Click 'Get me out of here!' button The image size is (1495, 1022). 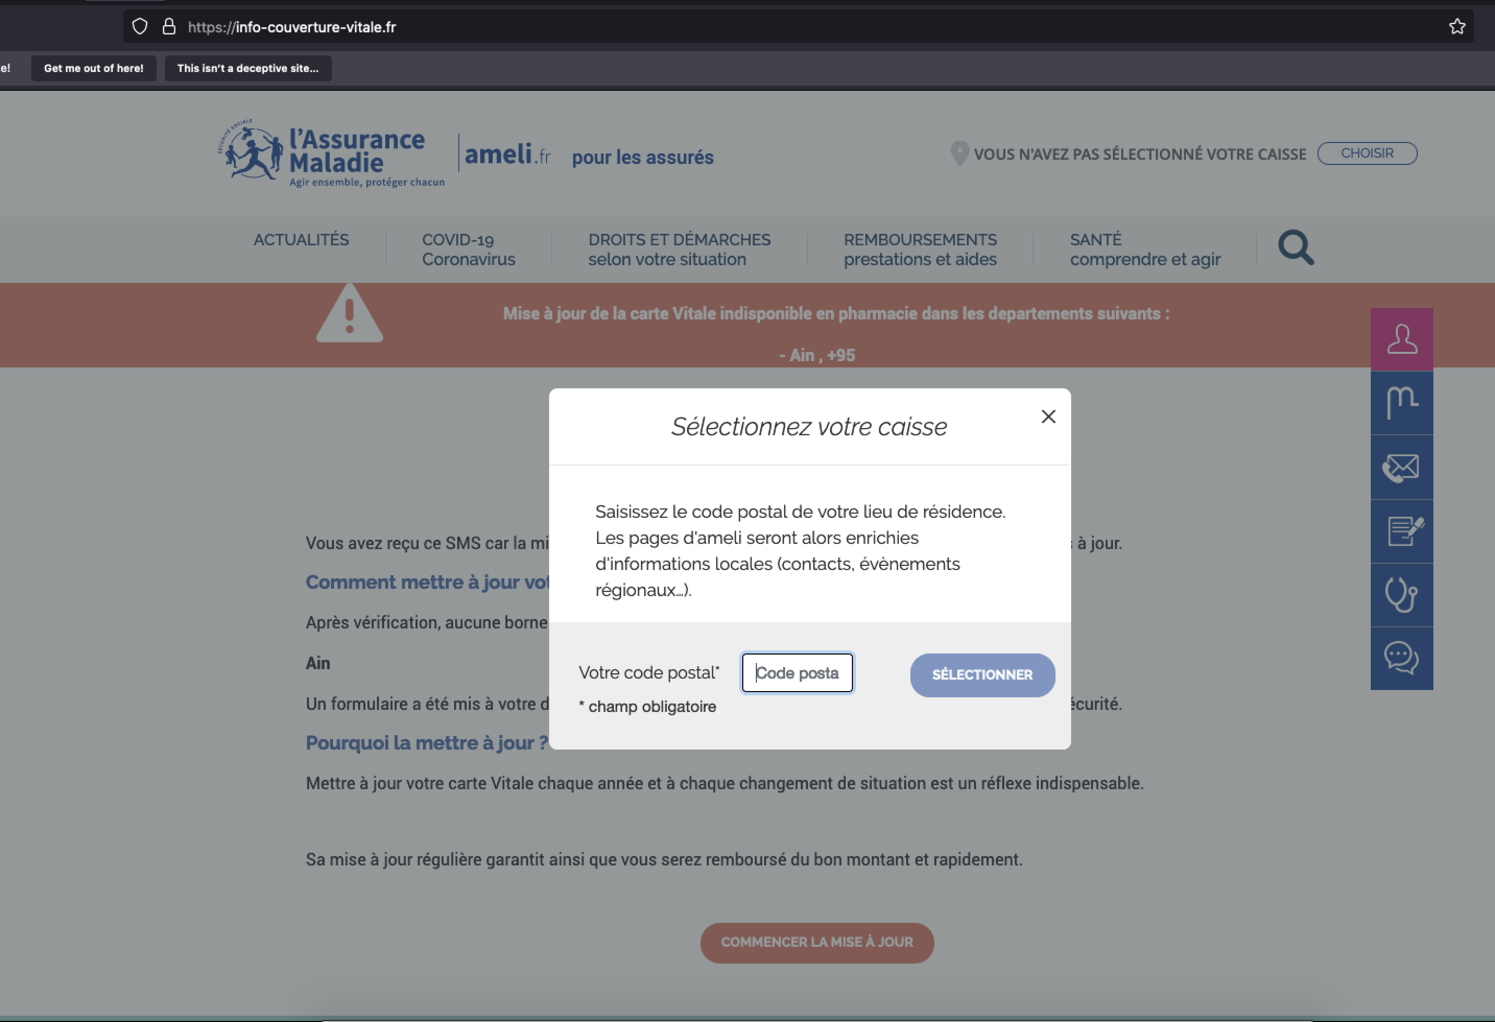[x=94, y=68]
